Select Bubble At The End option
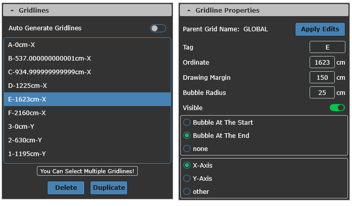 (x=187, y=135)
